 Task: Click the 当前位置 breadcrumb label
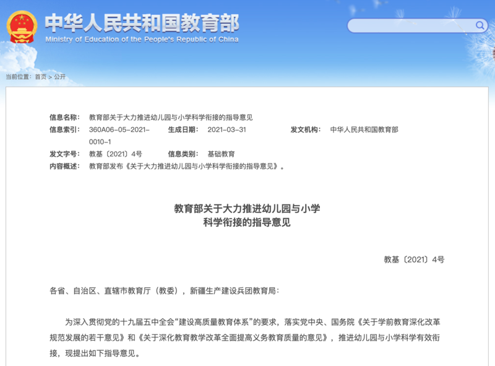18,77
